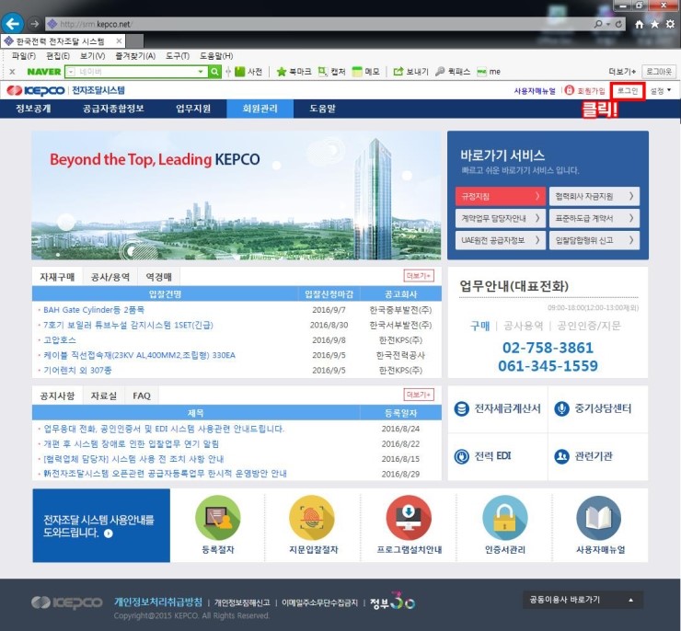Screen dimensions: 681x631
Task: Select the 정보공개 navigation menu
Action: pyautogui.click(x=33, y=109)
